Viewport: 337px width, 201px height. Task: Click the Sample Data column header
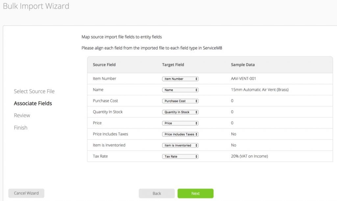pos(243,65)
